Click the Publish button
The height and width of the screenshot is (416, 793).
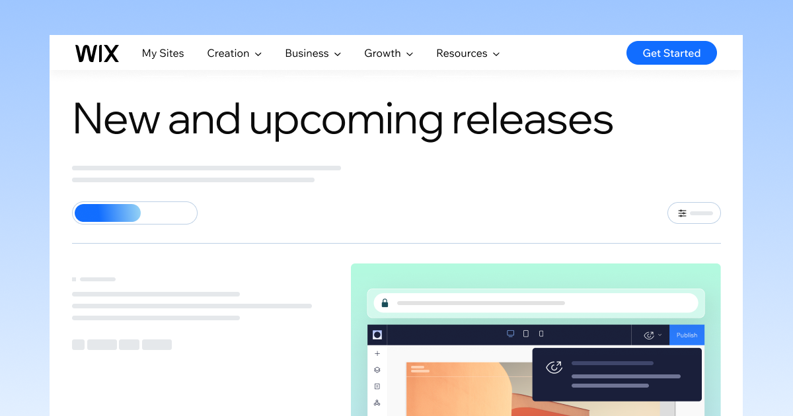click(x=687, y=335)
